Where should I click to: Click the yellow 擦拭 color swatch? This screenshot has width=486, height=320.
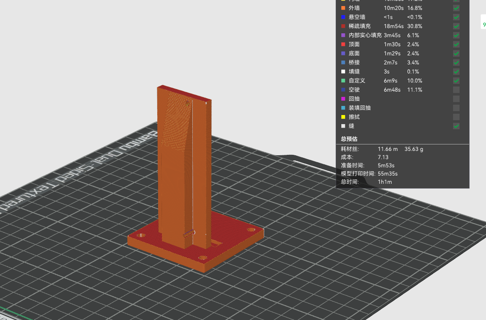343,117
